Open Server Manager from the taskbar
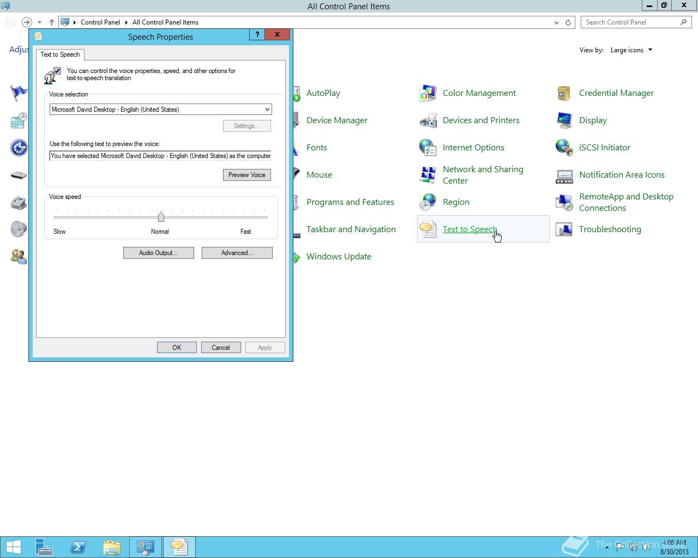698x558 pixels. pos(44,547)
